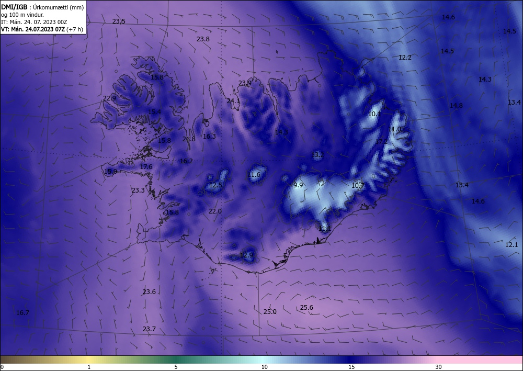Click the 17.2 value in the east
This screenshot has height=371, width=523.
381,142
